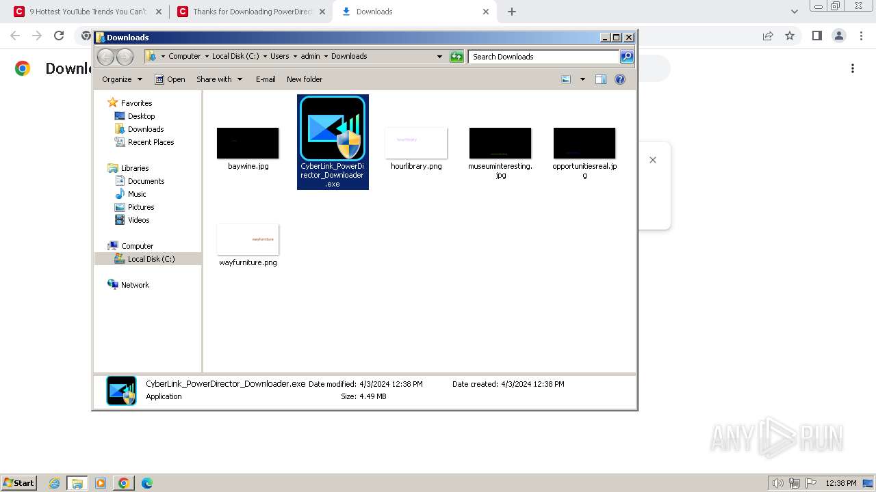Viewport: 876px width, 492px height.
Task: Select Favorites in the navigation pane
Action: tap(136, 103)
